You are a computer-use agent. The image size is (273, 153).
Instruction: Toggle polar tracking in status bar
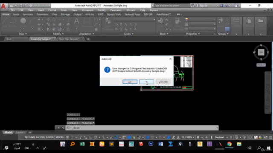tap(96, 137)
